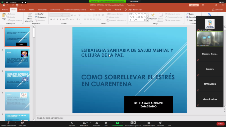226x127 pixels.
Task: Open the Relleno de forma dropdown
Action: (x=174, y=14)
